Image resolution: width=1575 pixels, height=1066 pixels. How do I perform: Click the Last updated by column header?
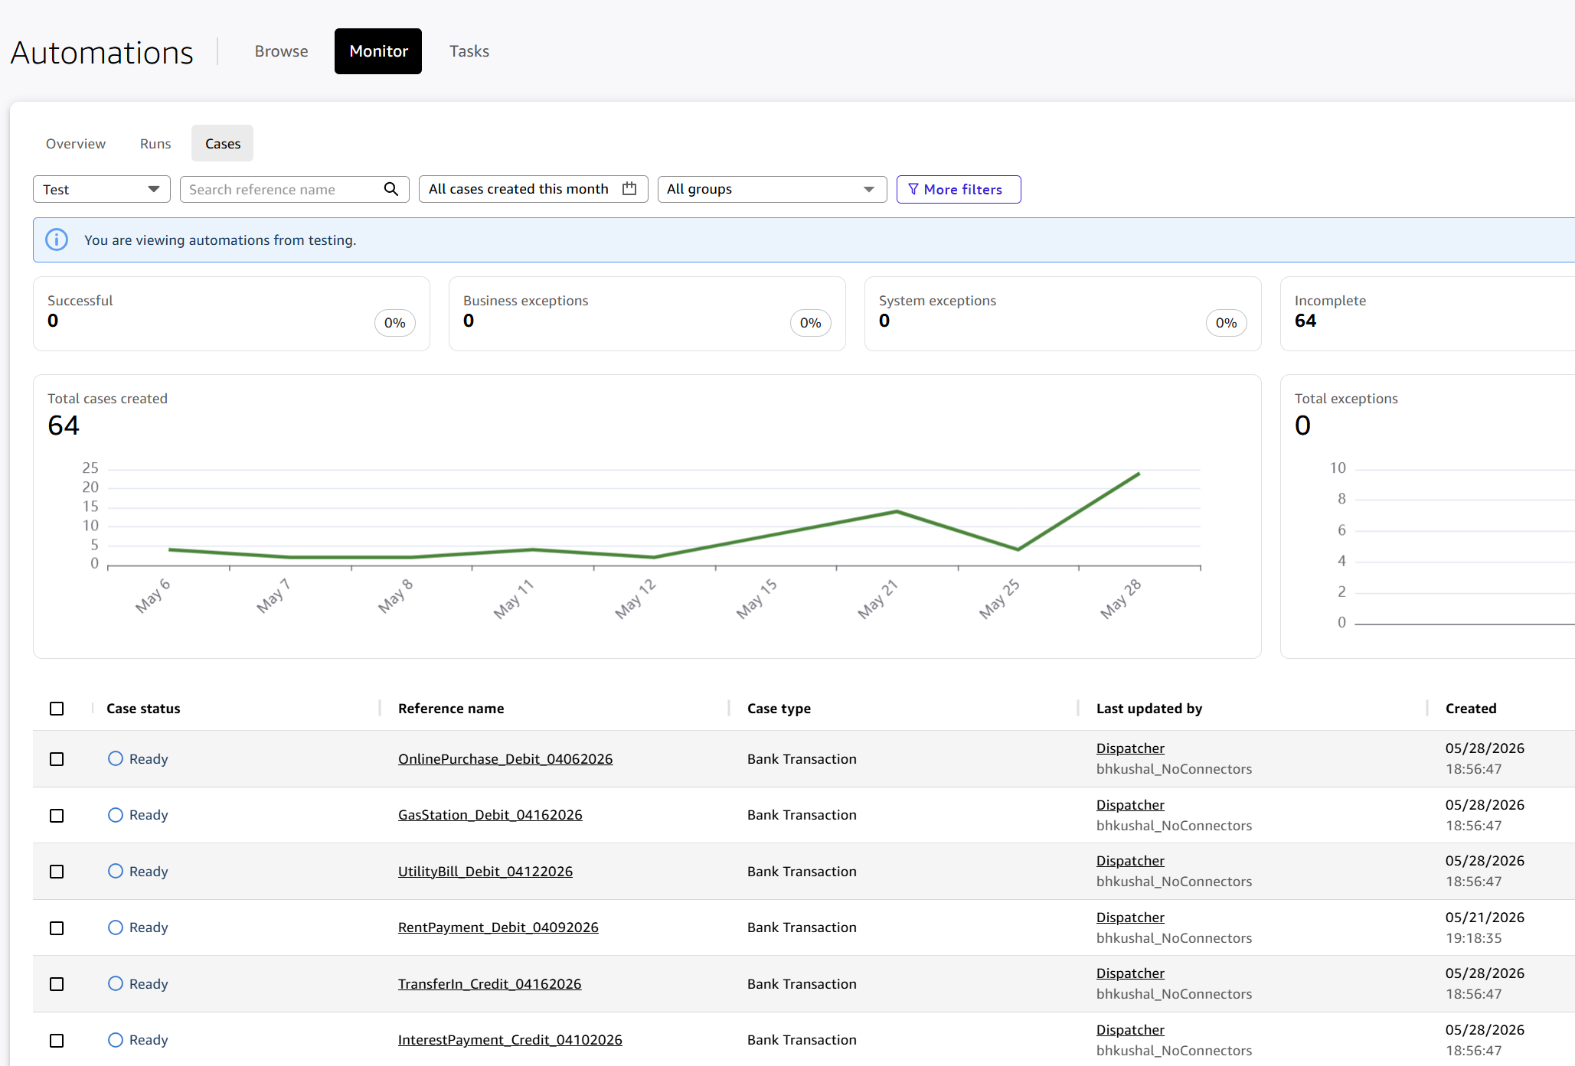click(1149, 709)
